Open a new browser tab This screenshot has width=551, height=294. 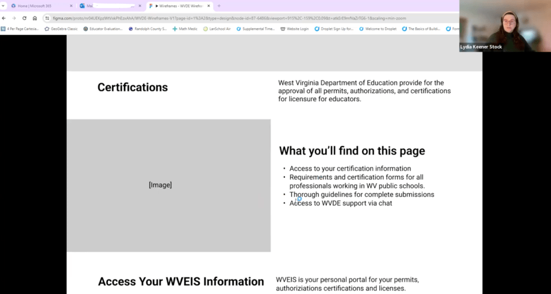point(219,6)
